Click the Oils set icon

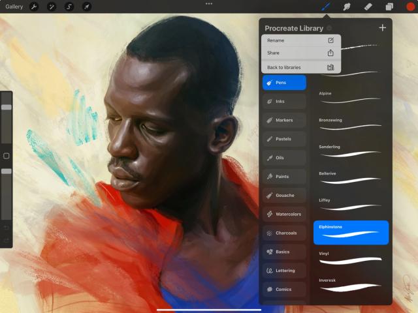click(x=270, y=158)
